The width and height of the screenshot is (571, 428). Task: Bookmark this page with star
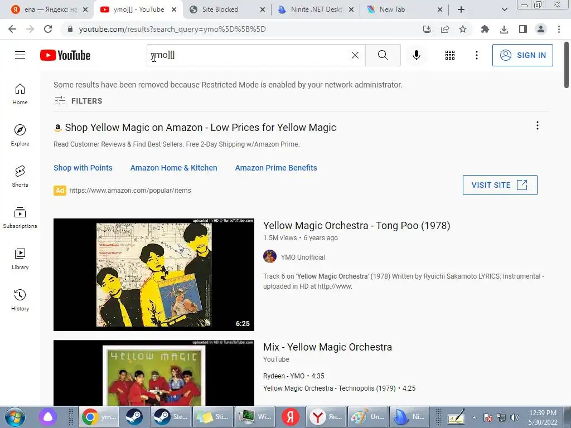462,29
